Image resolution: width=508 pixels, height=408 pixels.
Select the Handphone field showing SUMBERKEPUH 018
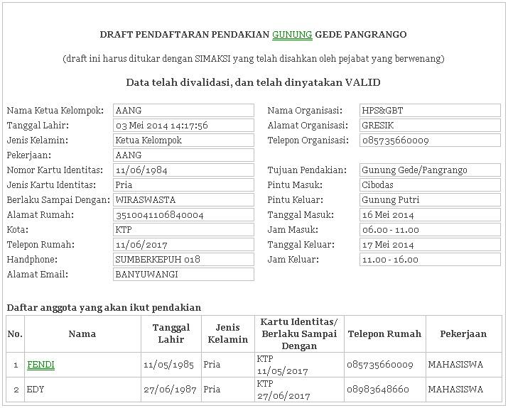[183, 259]
